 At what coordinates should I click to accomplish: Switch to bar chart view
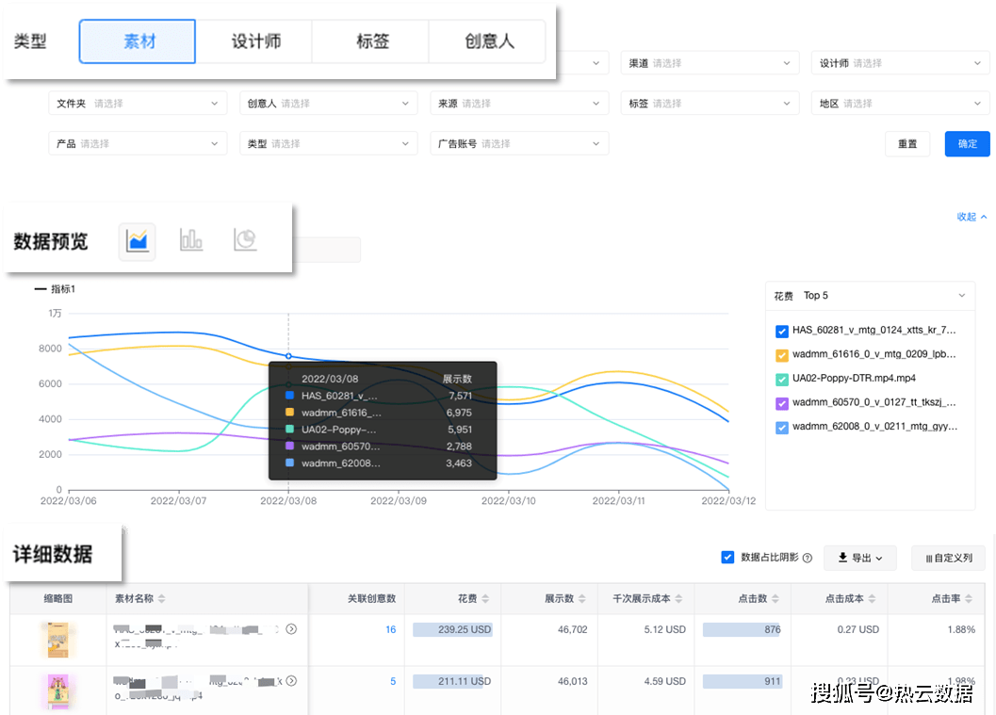(x=191, y=240)
